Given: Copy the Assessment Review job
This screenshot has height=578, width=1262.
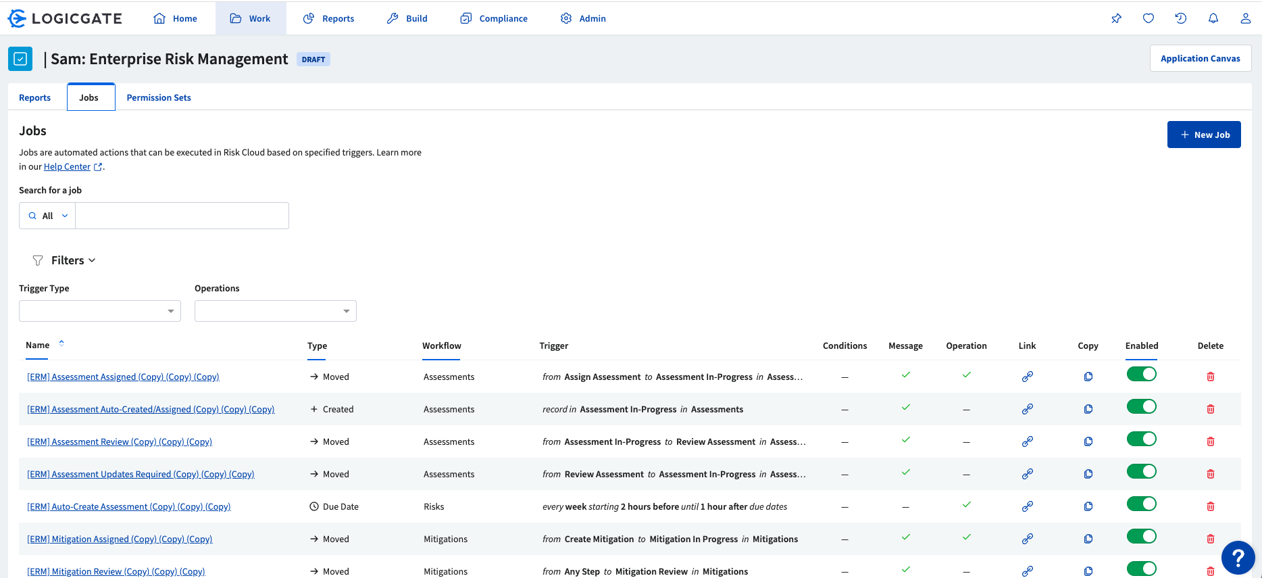Looking at the screenshot, I should 1088,441.
